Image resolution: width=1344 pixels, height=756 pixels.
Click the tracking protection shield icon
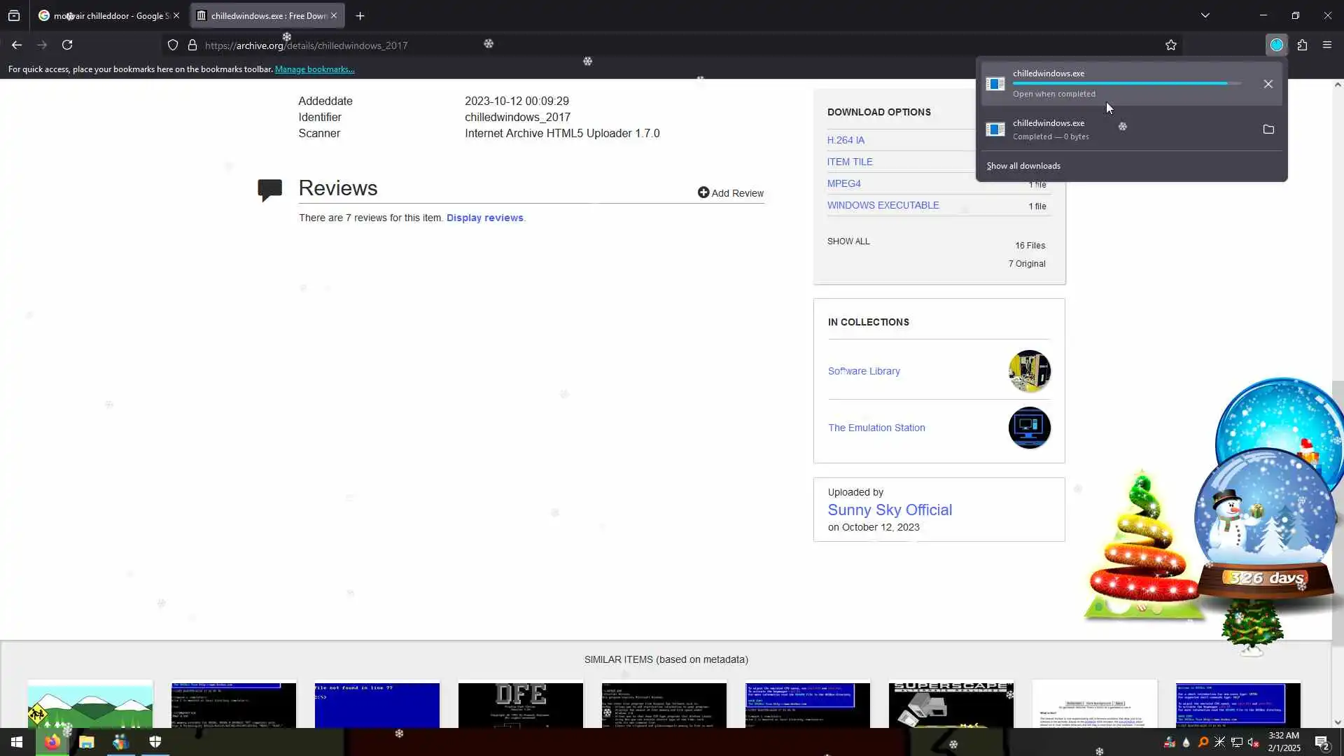tap(173, 45)
